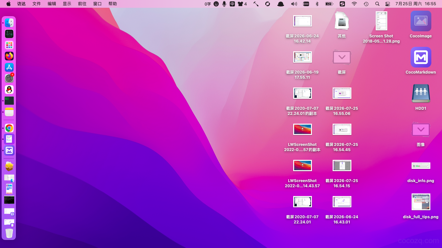Show battery charging status

(329, 4)
